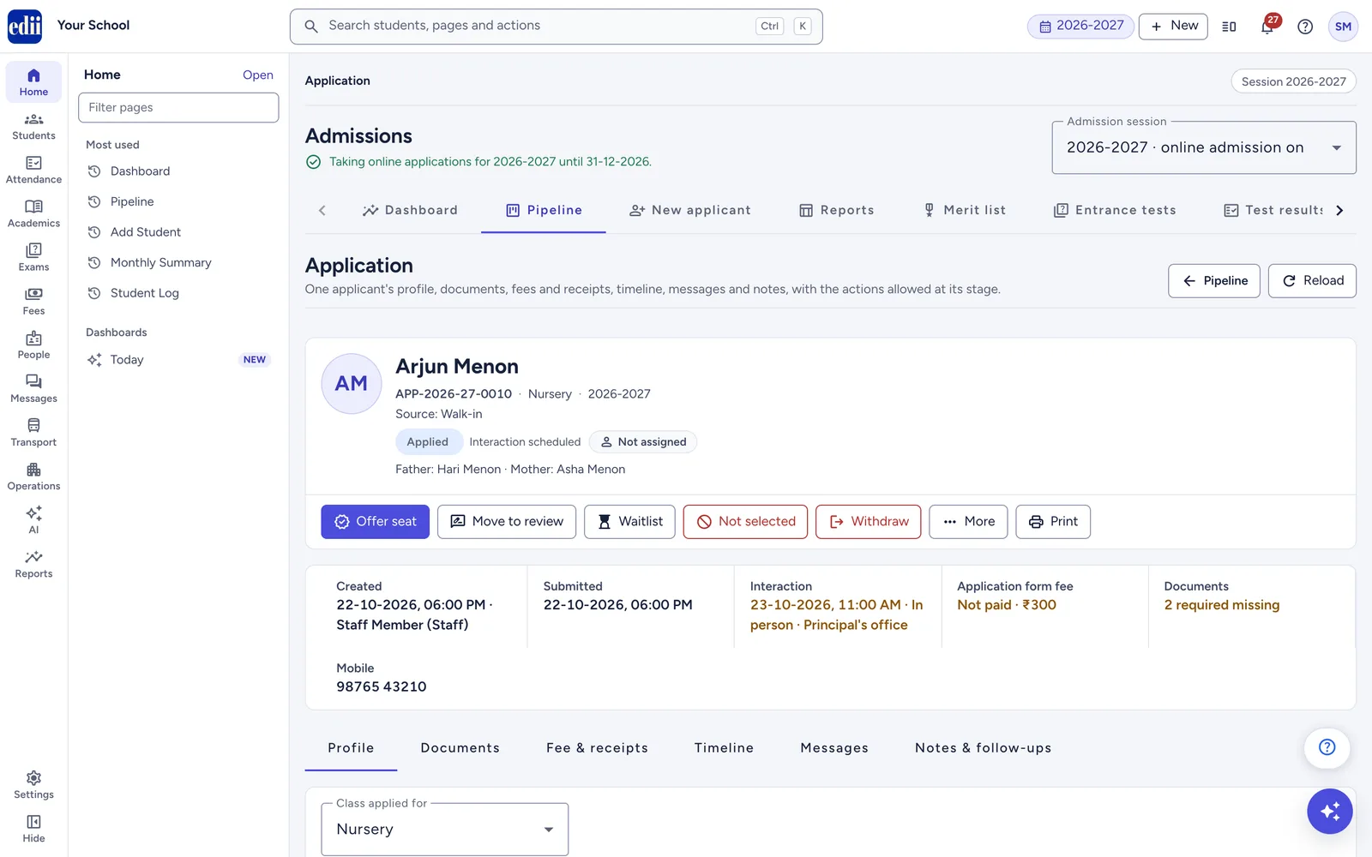Mark applicant as Not selected
The width and height of the screenshot is (1372, 857).
click(x=745, y=521)
